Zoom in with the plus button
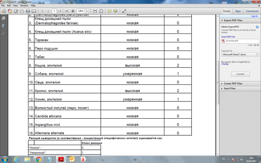 [73, 11]
